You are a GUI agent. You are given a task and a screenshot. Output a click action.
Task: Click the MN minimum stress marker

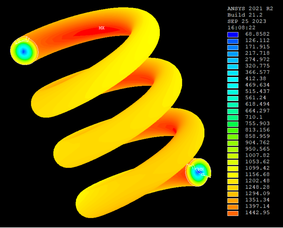click(x=201, y=169)
